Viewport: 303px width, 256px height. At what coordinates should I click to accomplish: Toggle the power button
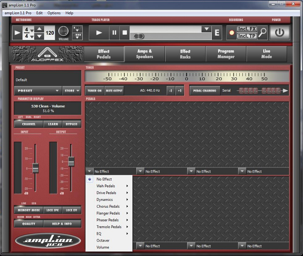tap(280, 32)
